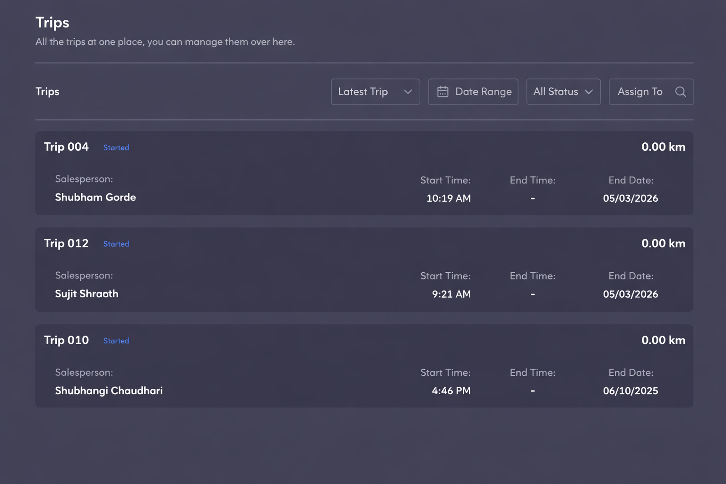Screen dimensions: 726x484
Task: Click the Started badge on Trip 012
Action: (x=116, y=244)
